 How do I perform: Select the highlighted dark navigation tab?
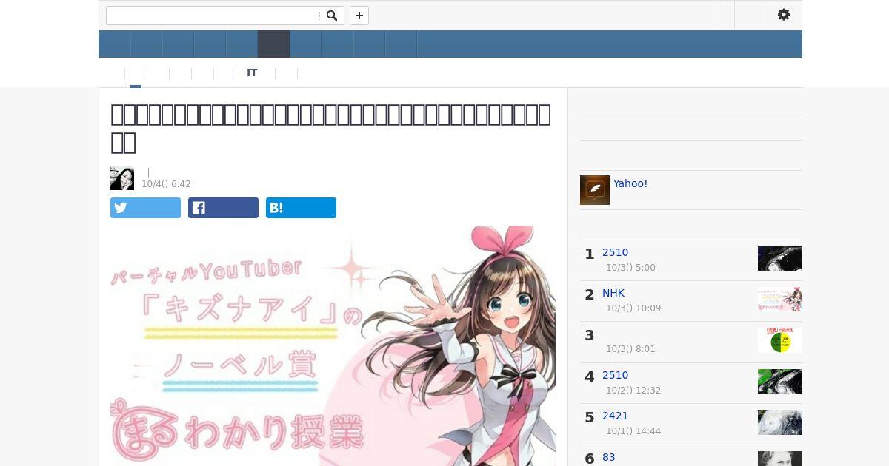[x=273, y=44]
